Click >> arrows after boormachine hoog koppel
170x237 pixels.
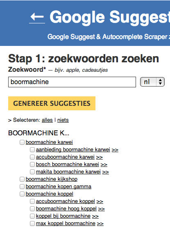click(102, 209)
